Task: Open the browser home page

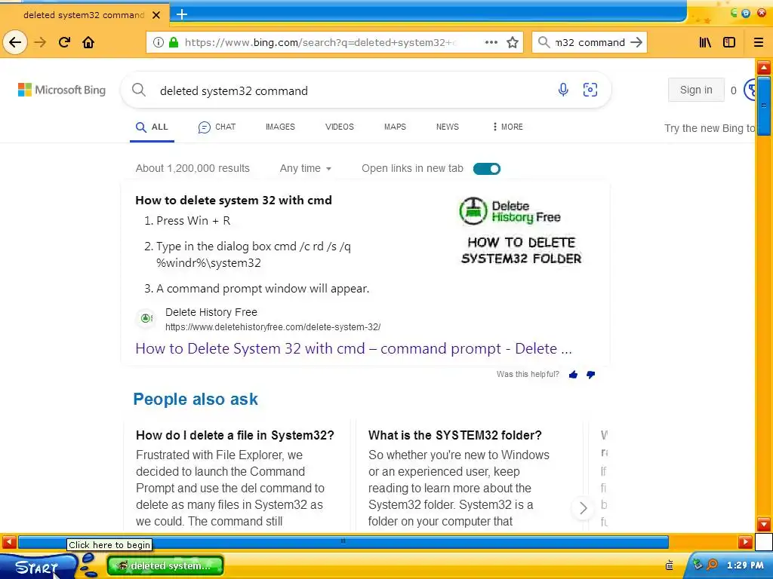Action: [88, 42]
